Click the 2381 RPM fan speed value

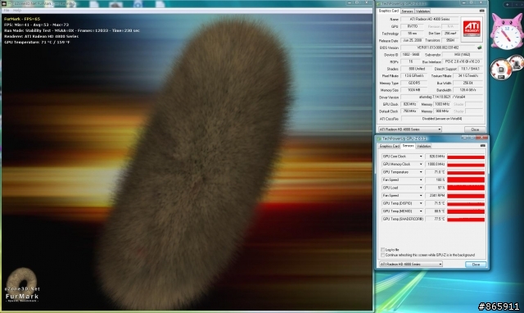tap(436, 196)
